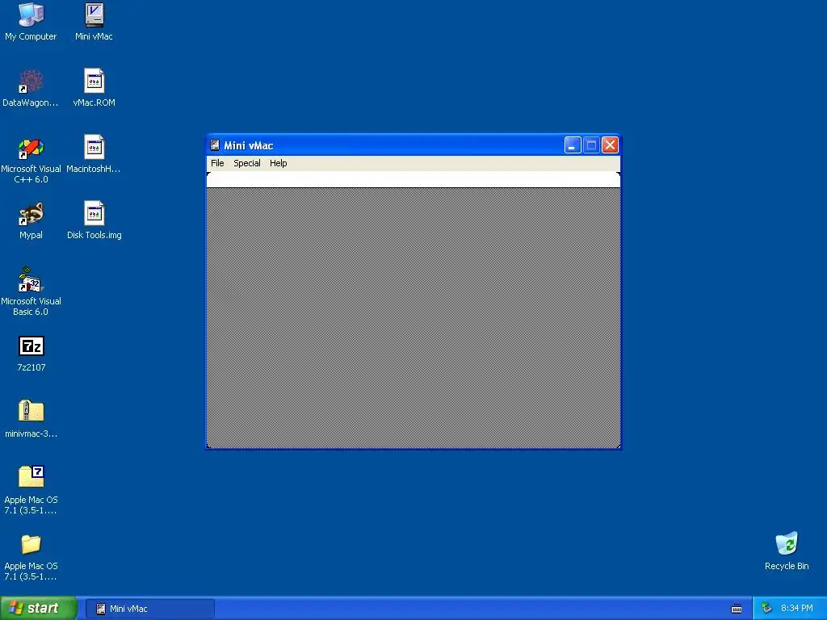Click inside the emulated Mac gray screen
827x620 pixels.
413,318
